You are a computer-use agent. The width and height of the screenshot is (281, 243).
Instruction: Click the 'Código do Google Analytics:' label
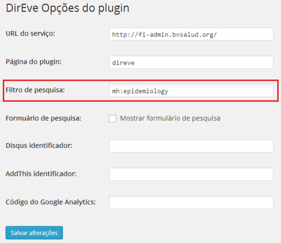tap(51, 202)
